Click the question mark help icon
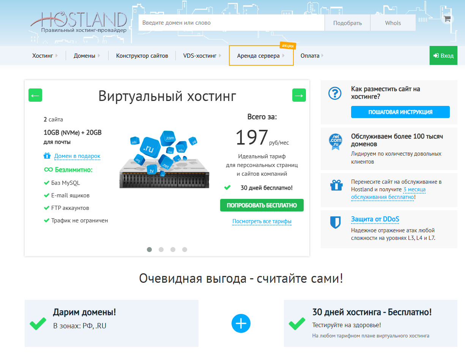 (x=335, y=93)
